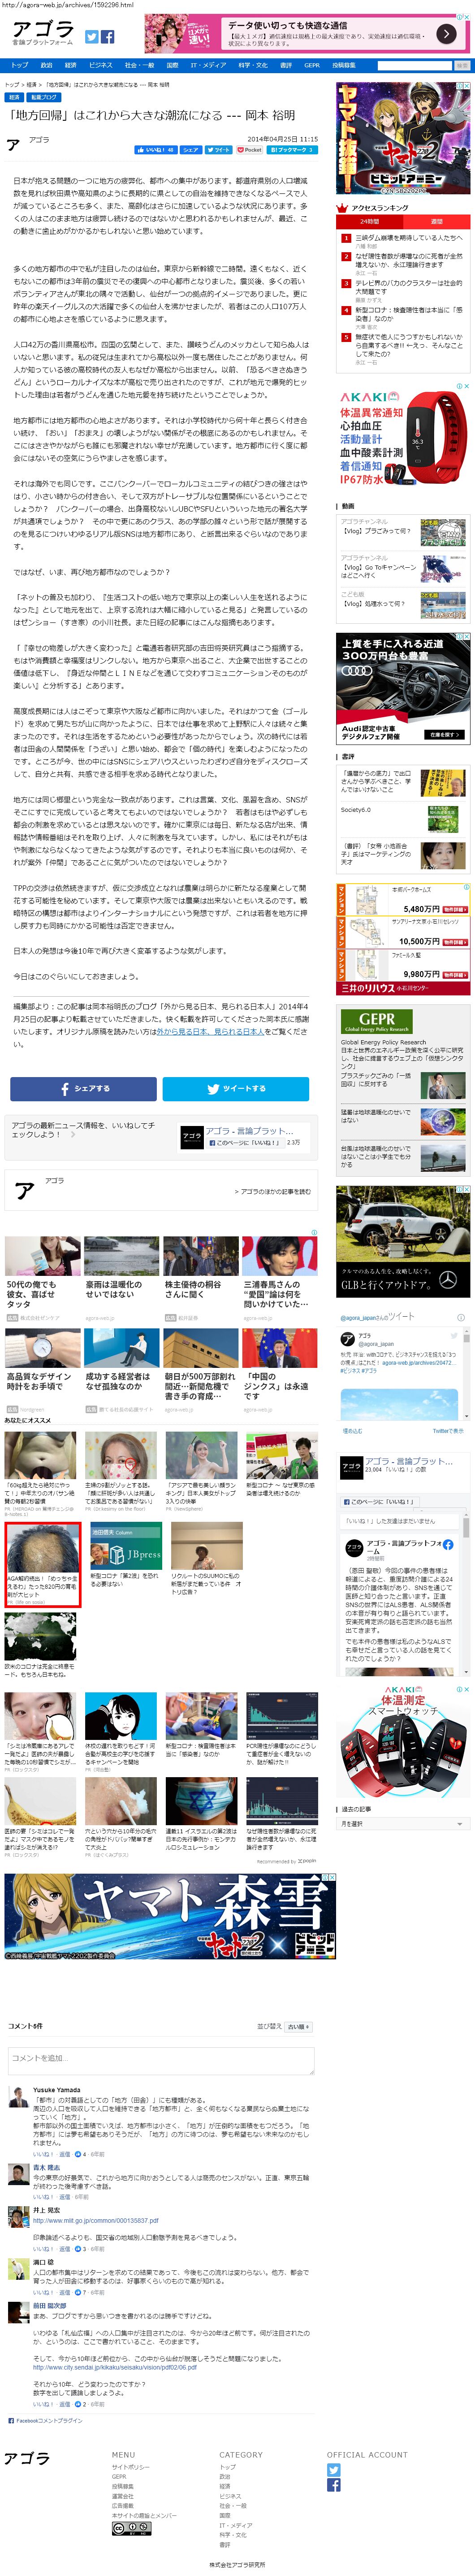The width and height of the screenshot is (475, 2576).
Task: Open ビジネス in the navigation bar
Action: 101,65
